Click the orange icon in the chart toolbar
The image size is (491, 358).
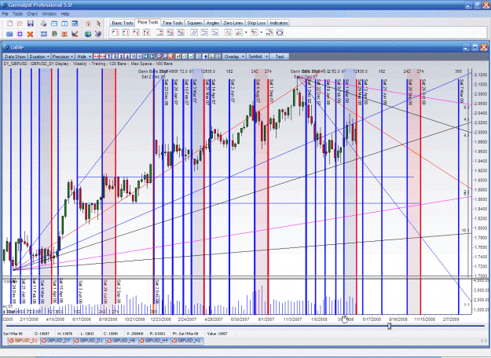171,57
